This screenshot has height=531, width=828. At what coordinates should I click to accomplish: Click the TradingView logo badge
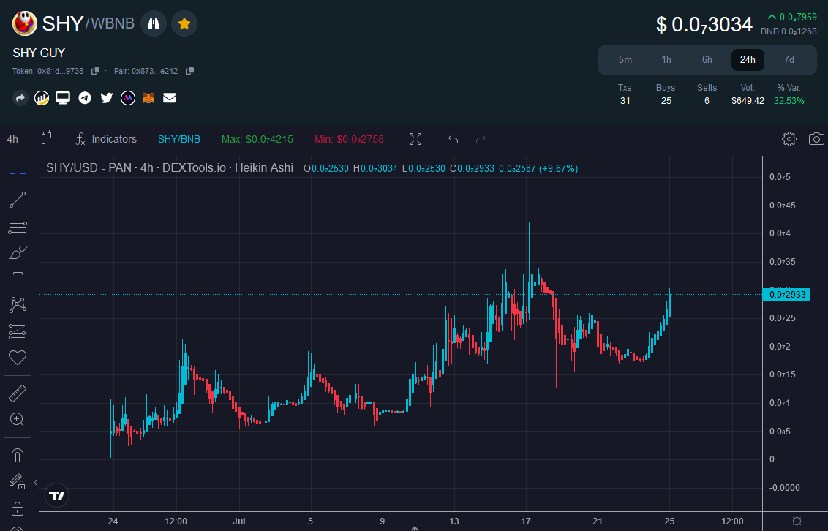point(56,495)
